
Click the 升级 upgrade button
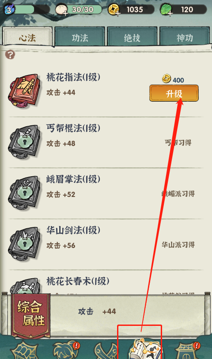[174, 94]
